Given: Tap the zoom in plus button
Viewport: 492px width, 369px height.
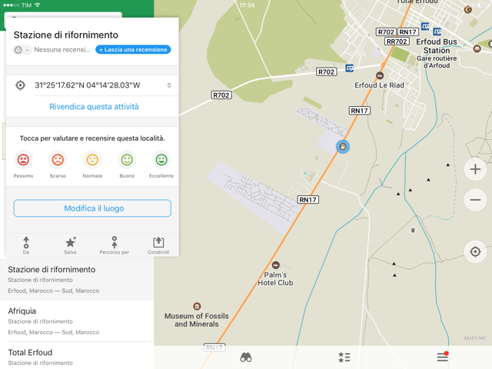Looking at the screenshot, I should pyautogui.click(x=475, y=169).
